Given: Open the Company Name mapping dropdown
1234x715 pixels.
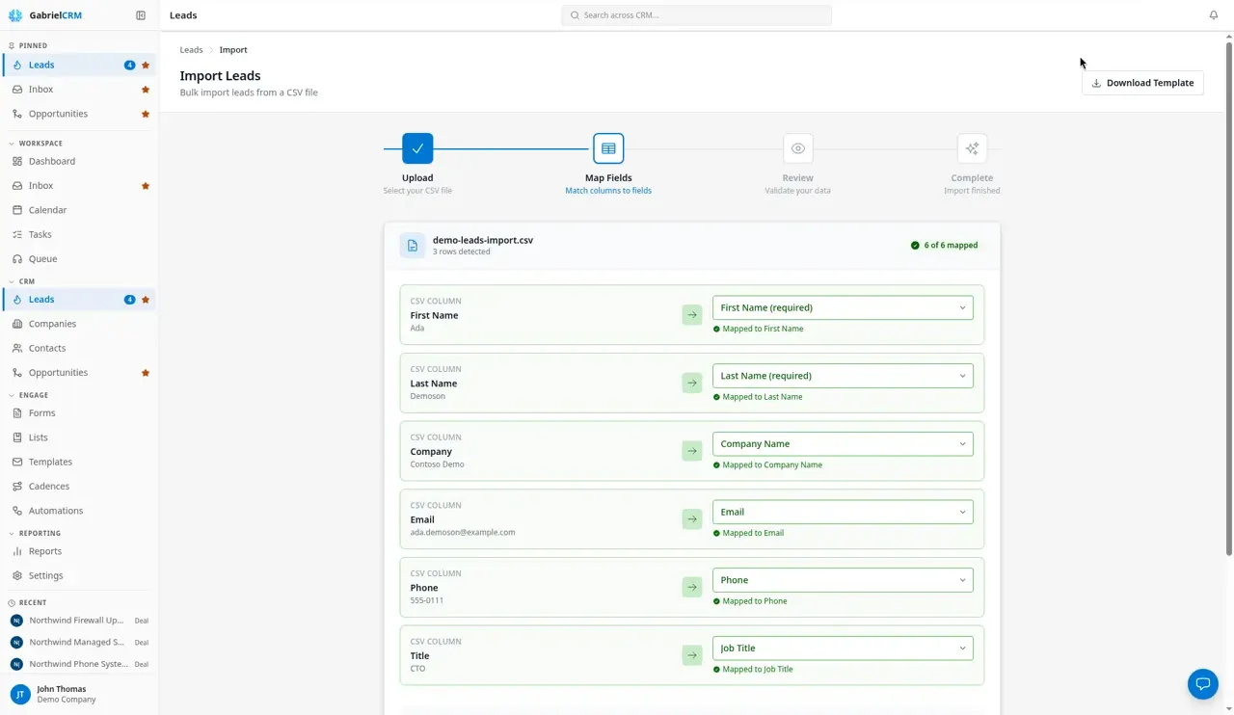Looking at the screenshot, I should point(843,444).
